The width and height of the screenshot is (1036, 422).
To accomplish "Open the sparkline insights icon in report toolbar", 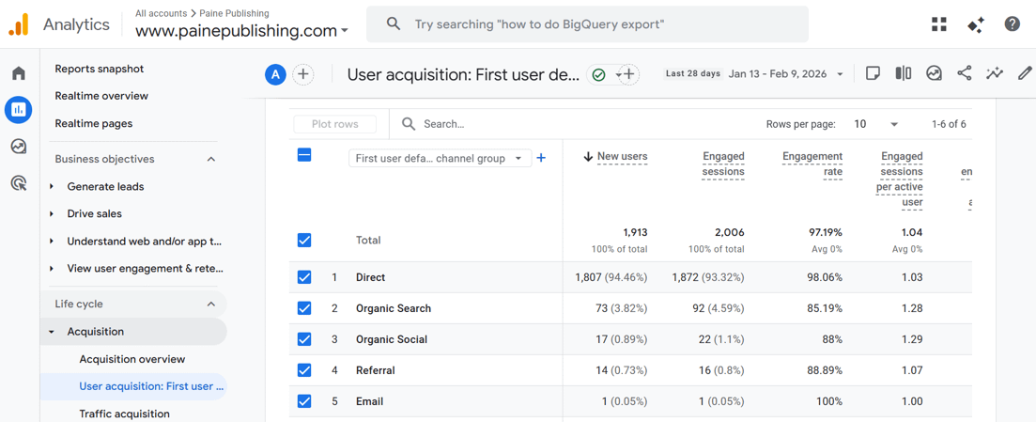I will tap(995, 73).
